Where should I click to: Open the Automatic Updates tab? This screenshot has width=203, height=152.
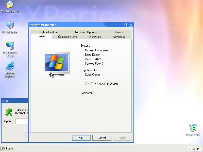click(86, 32)
